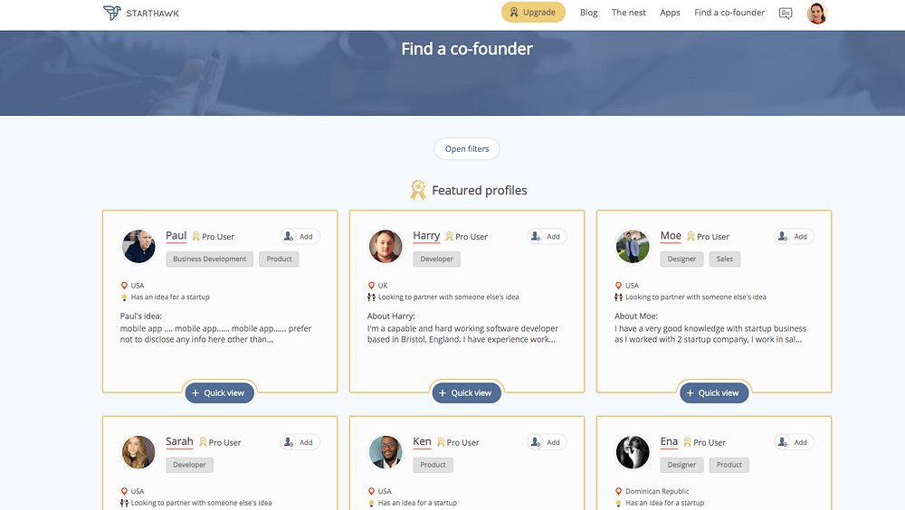Click Harry's profile photo
Screen dimensions: 905x510
386,246
